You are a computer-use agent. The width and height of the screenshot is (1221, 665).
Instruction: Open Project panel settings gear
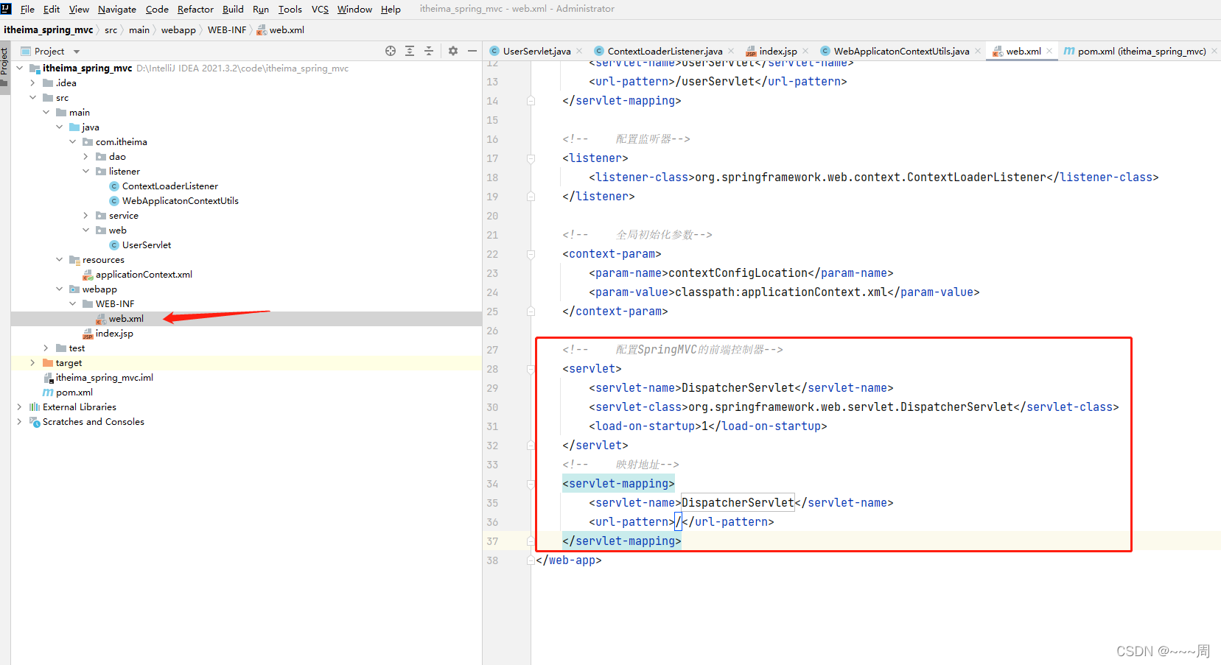pyautogui.click(x=453, y=51)
